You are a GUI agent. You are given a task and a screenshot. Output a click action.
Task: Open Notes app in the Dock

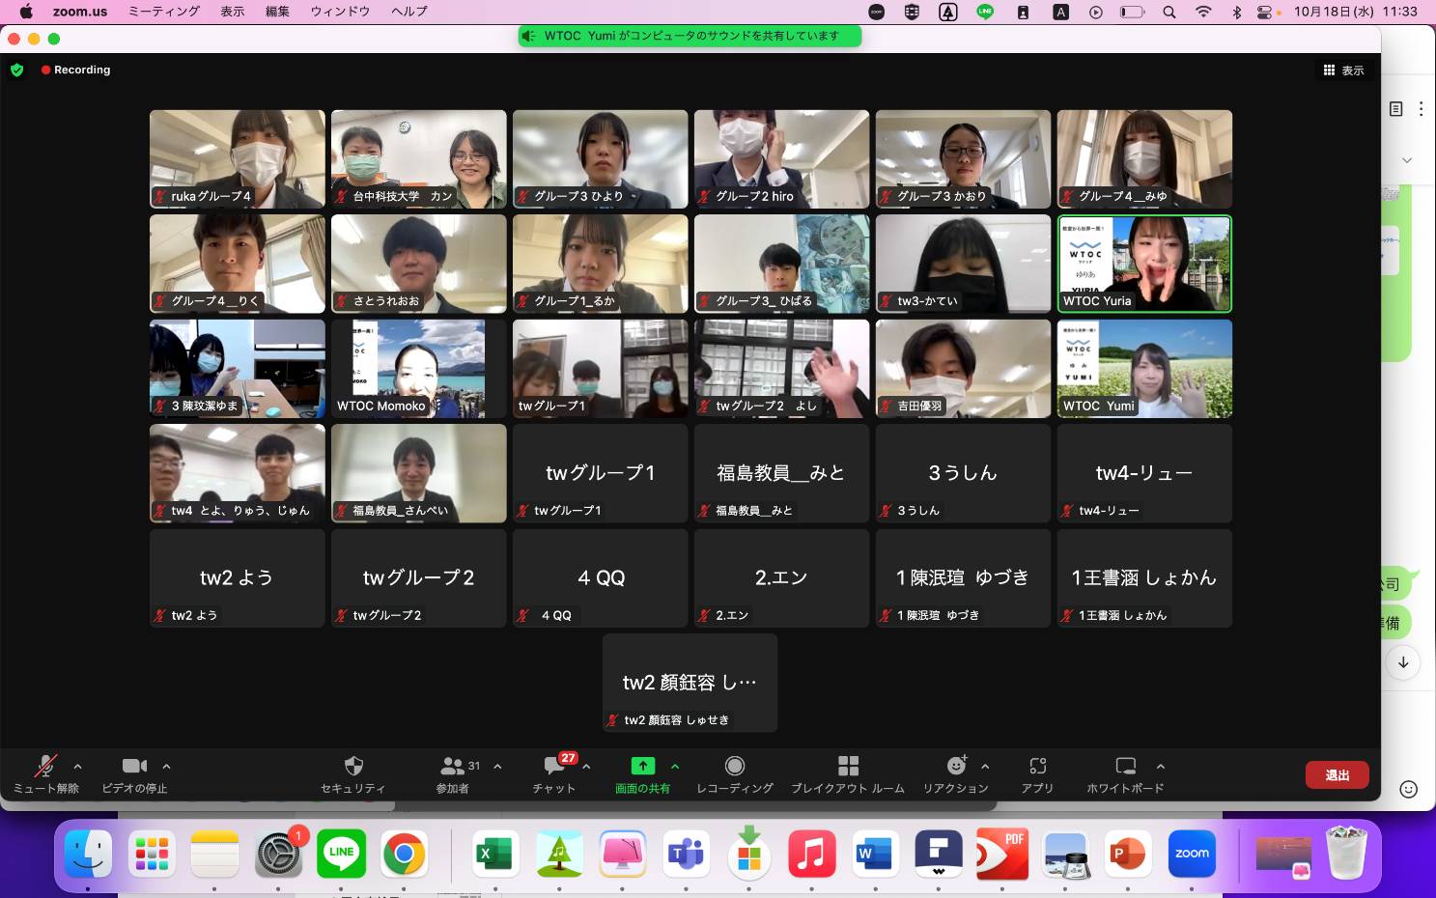tap(214, 854)
